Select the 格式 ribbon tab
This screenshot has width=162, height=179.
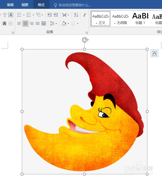pyautogui.click(x=41, y=5)
